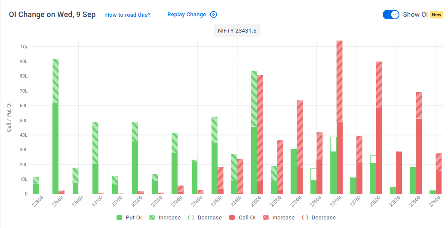Image resolution: width=448 pixels, height=228 pixels.
Task: Click the green put bar at 23500
Action: pos(254,132)
